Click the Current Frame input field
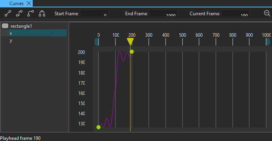 235,13
